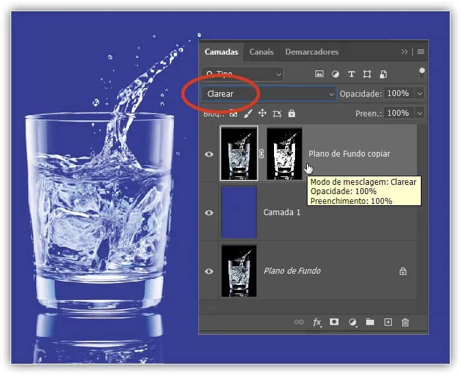
Task: Lock layer position with move icon
Action: [262, 113]
